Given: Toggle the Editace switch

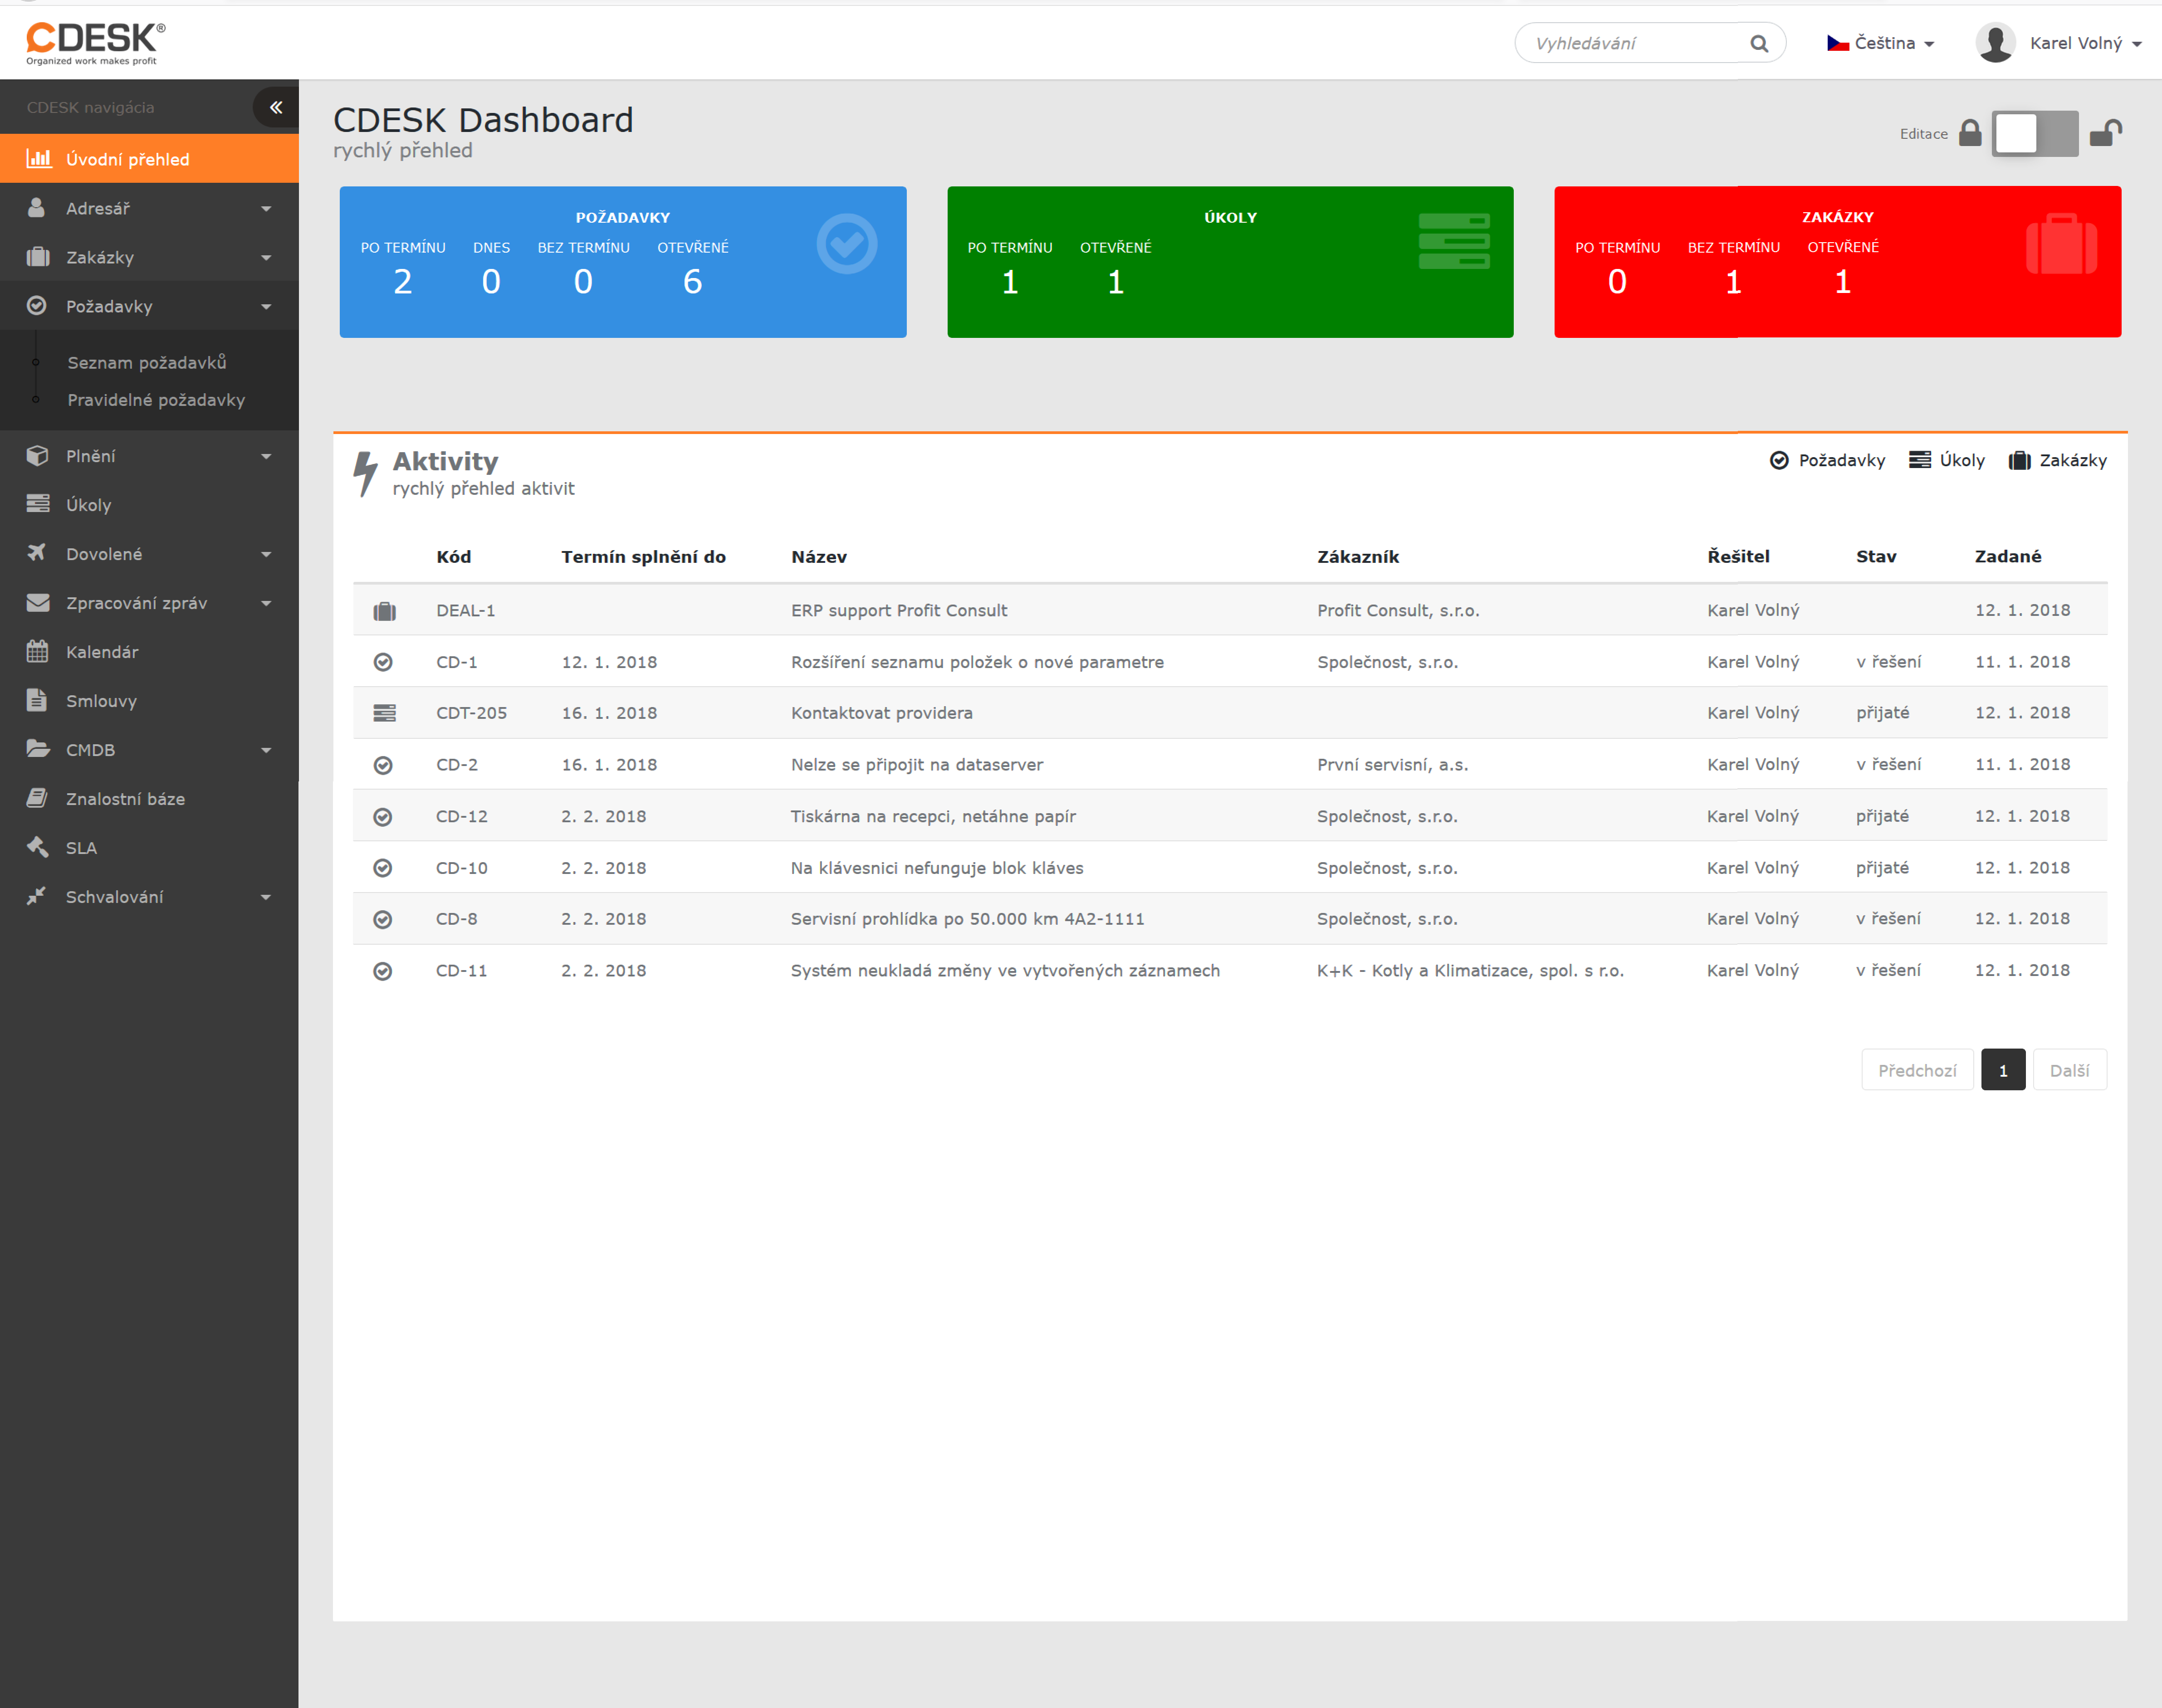Looking at the screenshot, I should click(x=2034, y=133).
